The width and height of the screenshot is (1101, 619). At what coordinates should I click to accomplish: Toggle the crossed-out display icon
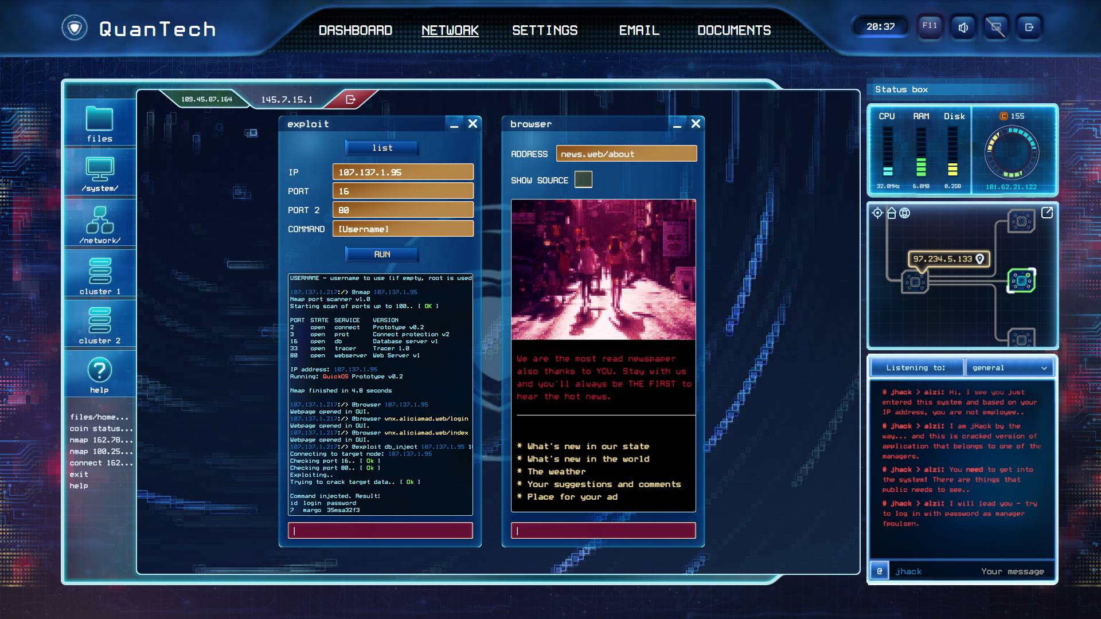[x=996, y=27]
